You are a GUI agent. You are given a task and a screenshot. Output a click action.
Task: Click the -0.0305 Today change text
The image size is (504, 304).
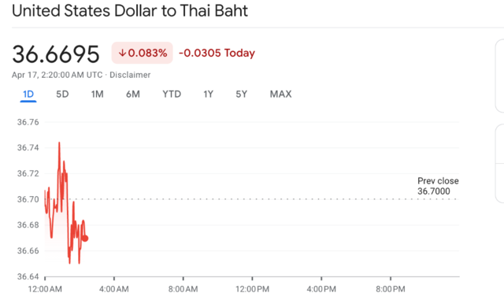pyautogui.click(x=217, y=53)
